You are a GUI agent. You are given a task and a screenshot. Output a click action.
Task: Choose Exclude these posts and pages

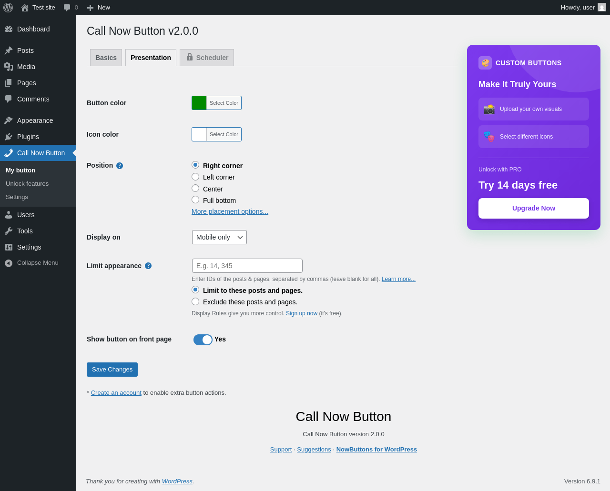(195, 301)
